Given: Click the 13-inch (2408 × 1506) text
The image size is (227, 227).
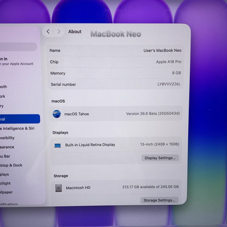Looking at the screenshot, I should [159, 144].
